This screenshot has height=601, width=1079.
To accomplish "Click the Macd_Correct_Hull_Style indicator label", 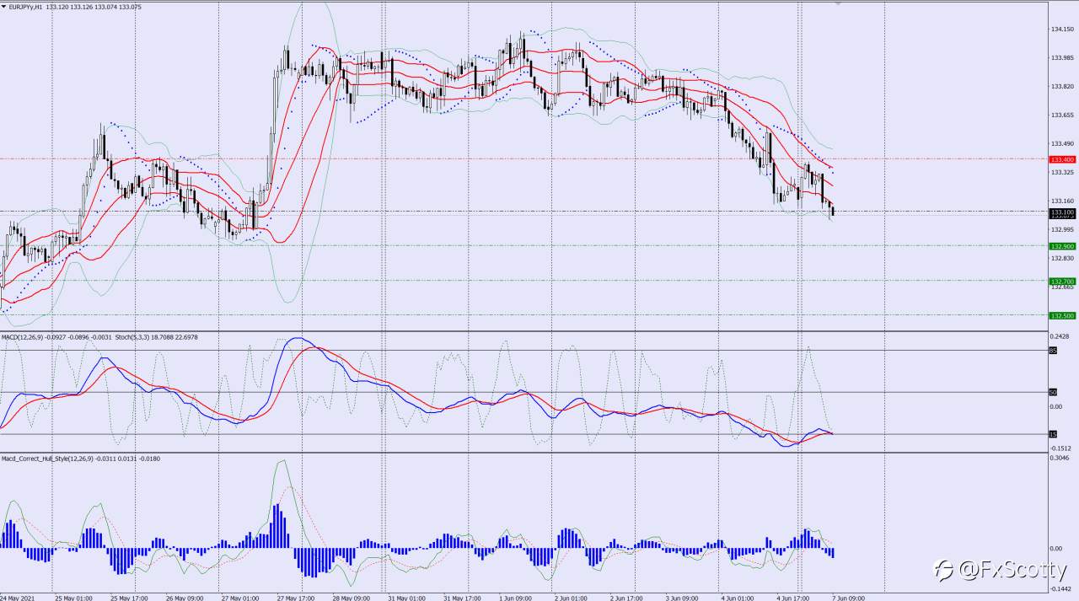I will pyautogui.click(x=46, y=459).
